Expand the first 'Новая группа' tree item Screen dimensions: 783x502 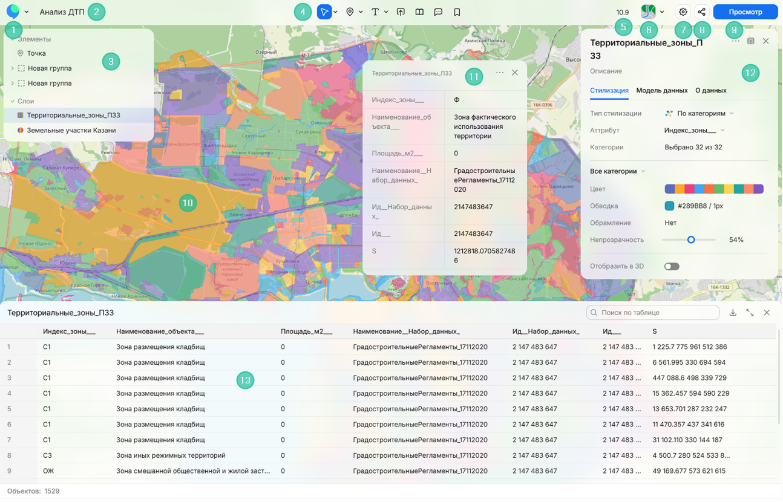click(x=12, y=68)
